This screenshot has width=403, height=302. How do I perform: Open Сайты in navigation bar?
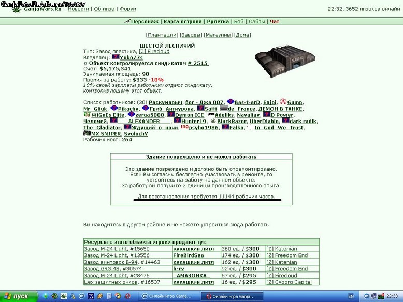point(256,22)
